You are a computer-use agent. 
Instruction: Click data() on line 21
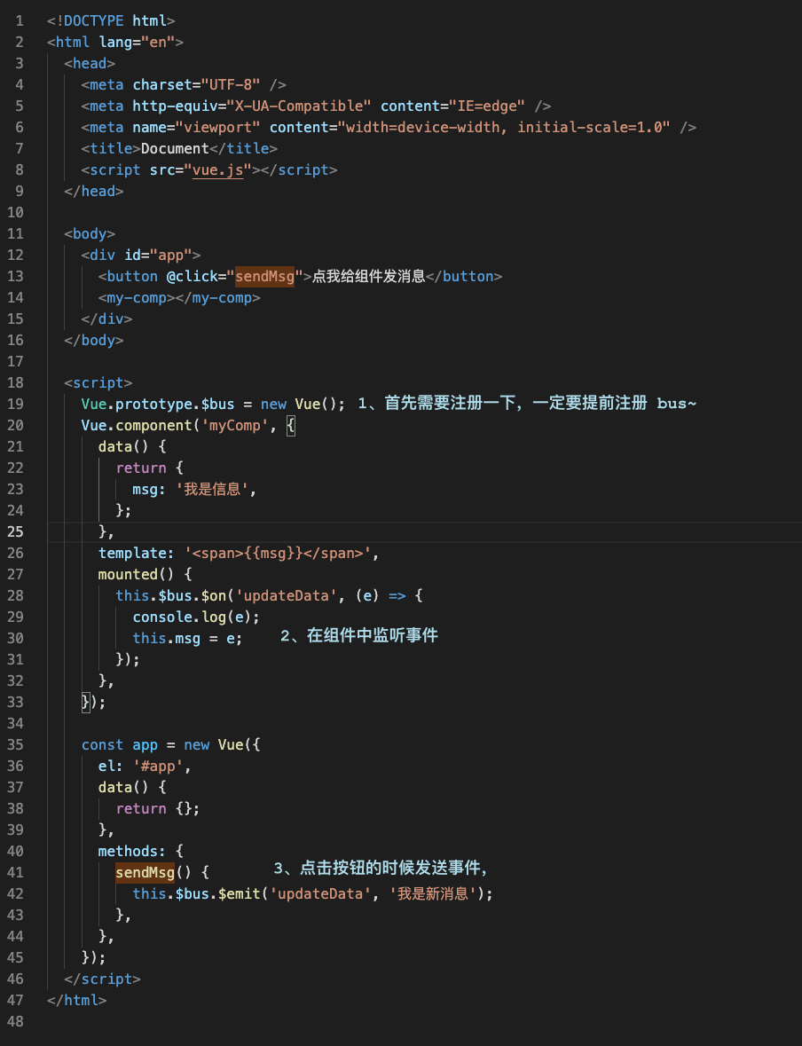tap(123, 447)
